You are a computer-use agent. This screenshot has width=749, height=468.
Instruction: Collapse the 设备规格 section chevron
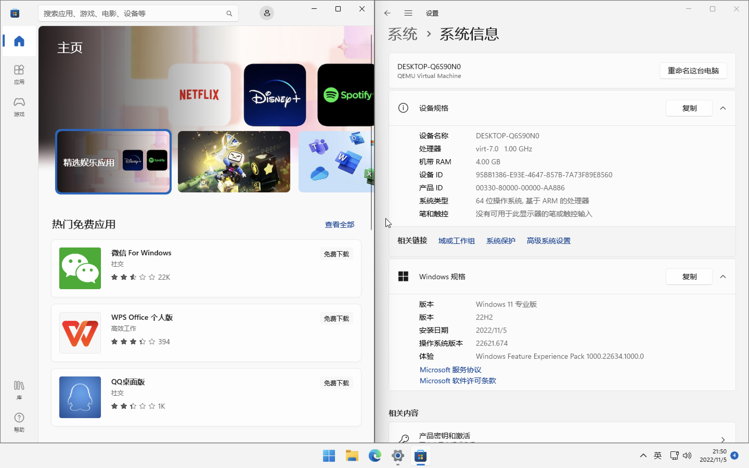723,108
